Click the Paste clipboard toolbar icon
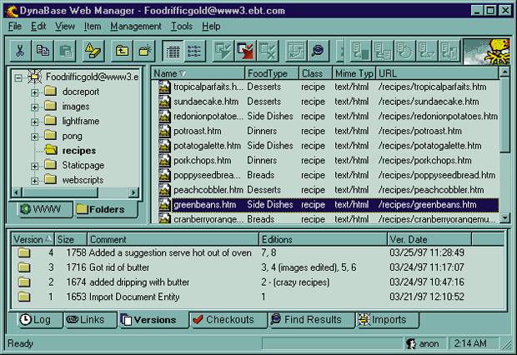This screenshot has width=517, height=355. click(65, 51)
